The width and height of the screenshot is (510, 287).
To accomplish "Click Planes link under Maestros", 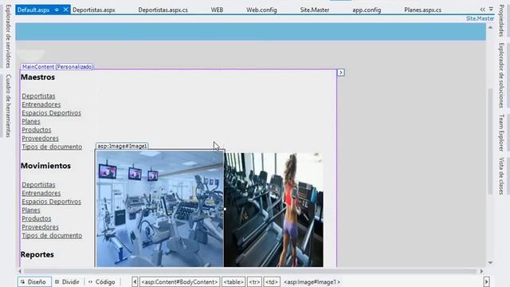I will tap(31, 121).
